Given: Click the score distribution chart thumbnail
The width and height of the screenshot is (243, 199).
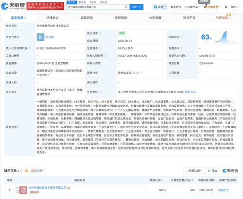Looking at the screenshot, I should pyautogui.click(x=226, y=37).
